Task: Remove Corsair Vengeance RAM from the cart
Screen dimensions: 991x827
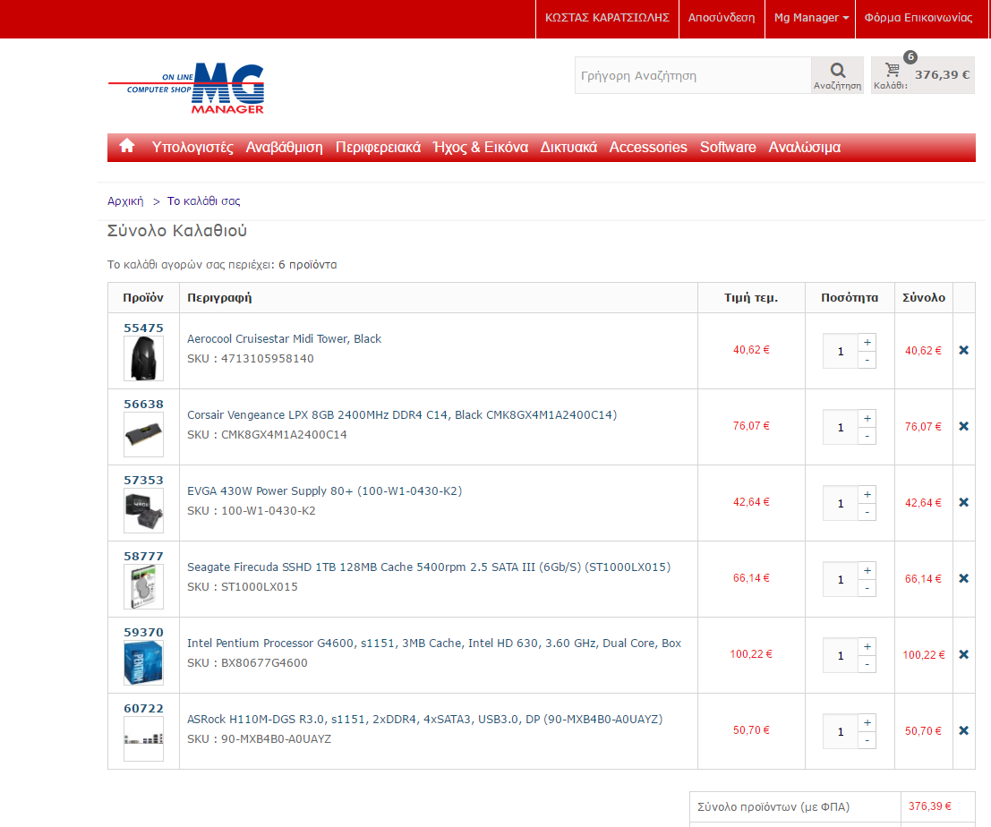Action: 964,426
